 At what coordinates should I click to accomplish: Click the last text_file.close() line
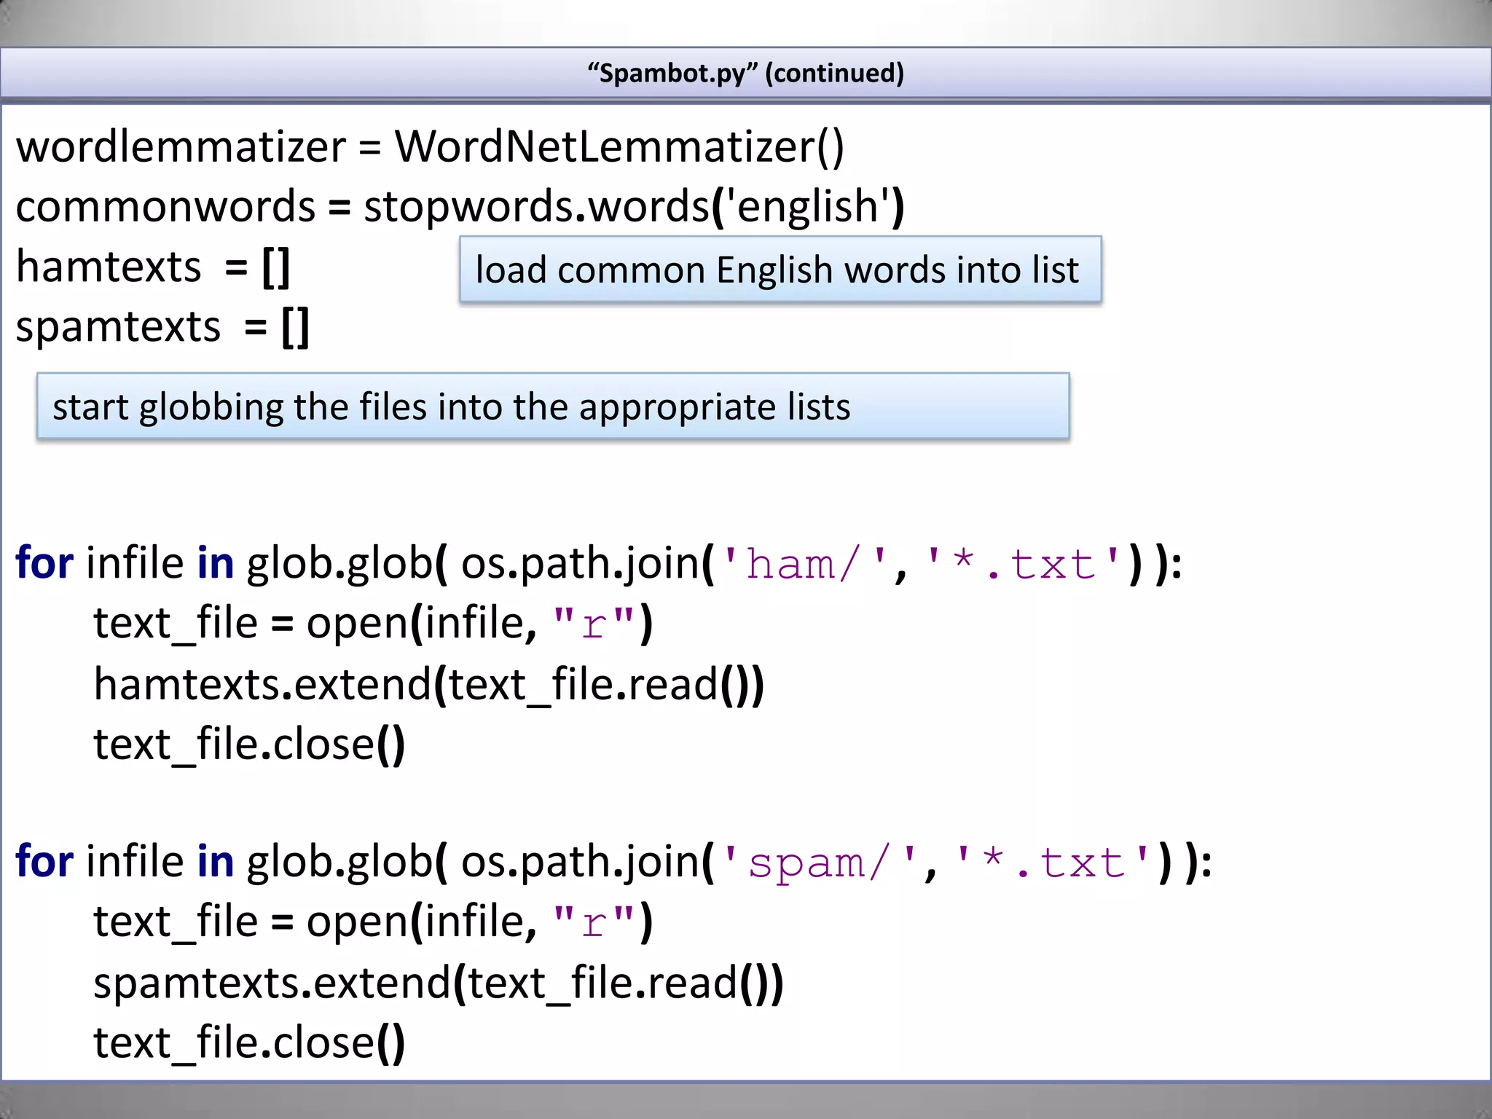click(249, 1043)
